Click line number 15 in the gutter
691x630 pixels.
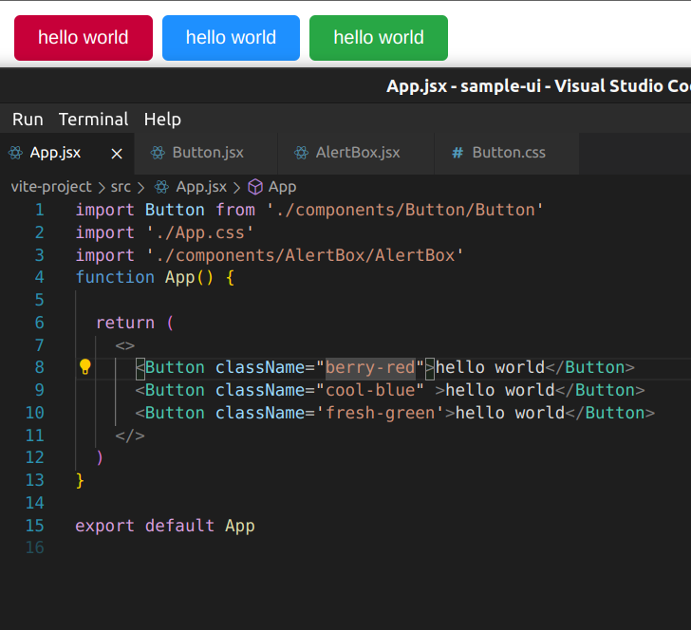(35, 526)
